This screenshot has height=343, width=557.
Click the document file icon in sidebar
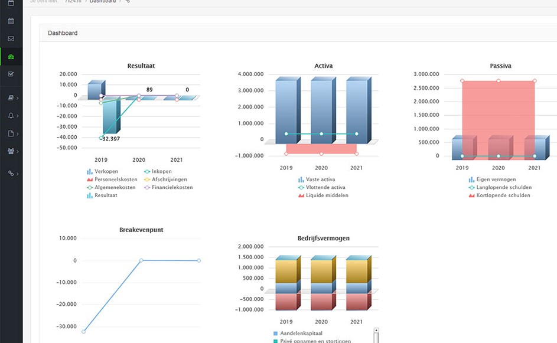(x=11, y=133)
